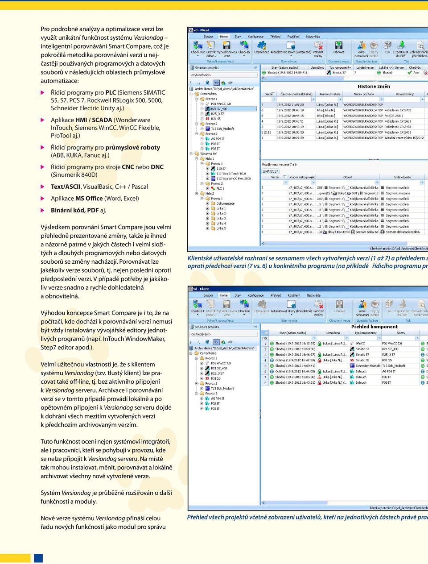Click Uzamknout icon in Přehled komponent window
428x564 pixels.
(x=262, y=304)
